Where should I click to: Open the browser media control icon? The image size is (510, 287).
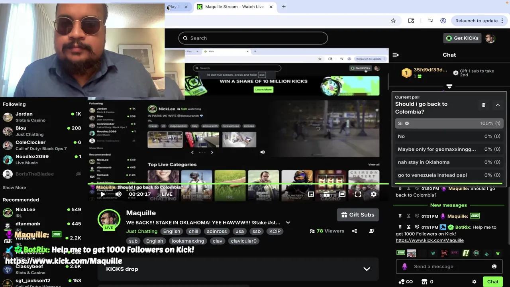(x=430, y=21)
